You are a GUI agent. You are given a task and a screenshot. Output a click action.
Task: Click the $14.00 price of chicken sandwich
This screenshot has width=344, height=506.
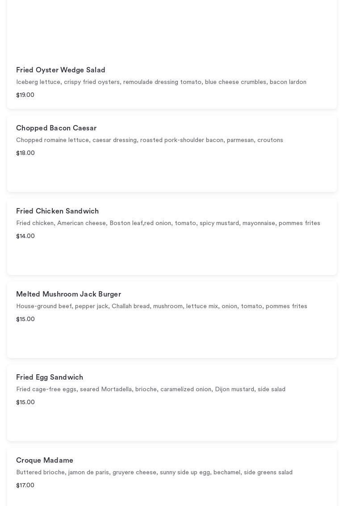point(25,236)
